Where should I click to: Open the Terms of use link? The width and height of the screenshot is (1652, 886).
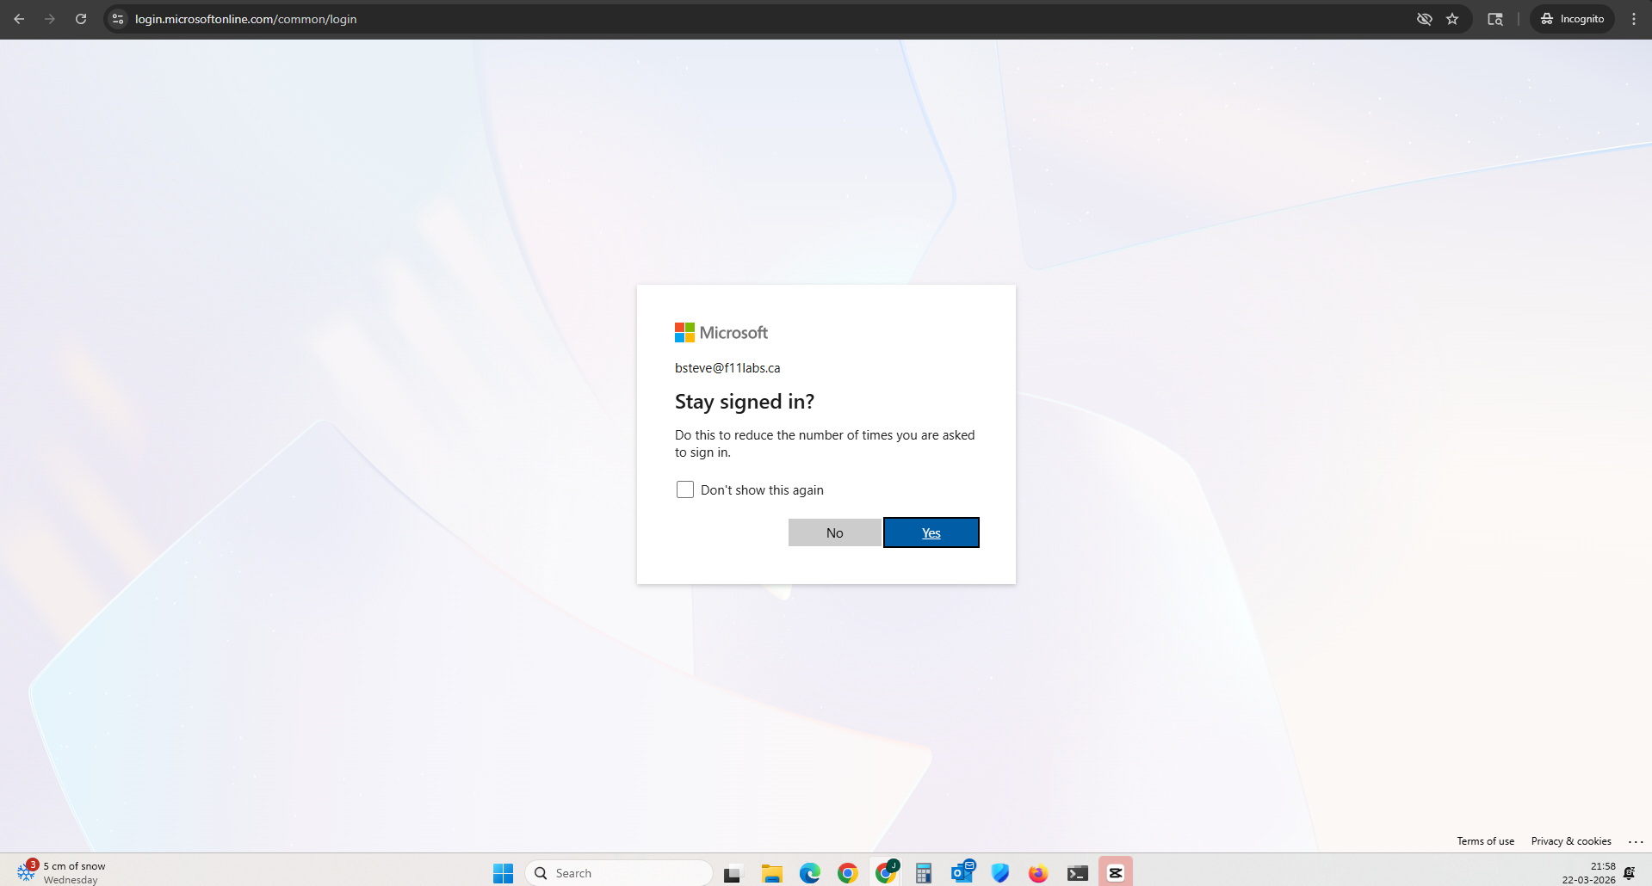click(1485, 841)
